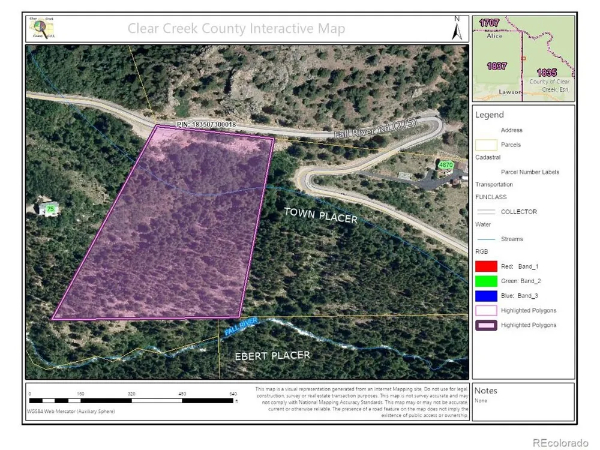Viewport: 600px width, 450px height.
Task: Click the Notes heading
Action: click(x=485, y=391)
